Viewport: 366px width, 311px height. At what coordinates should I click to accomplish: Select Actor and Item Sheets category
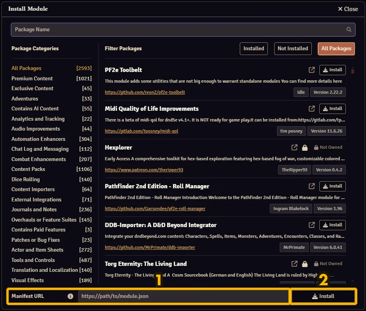pyautogui.click(x=51, y=250)
